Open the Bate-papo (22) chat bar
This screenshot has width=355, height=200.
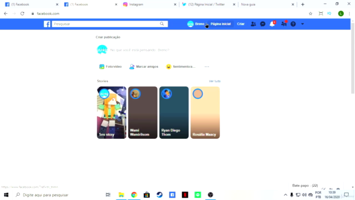click(305, 186)
